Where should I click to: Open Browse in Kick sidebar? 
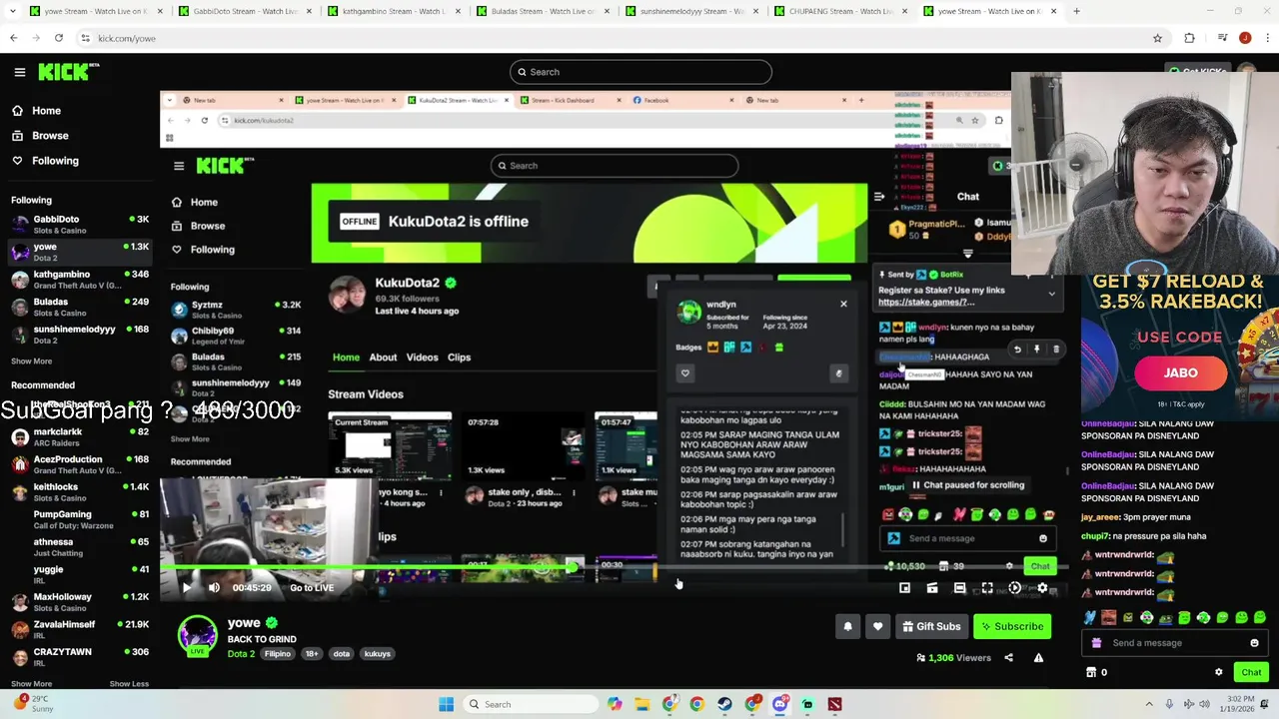[50, 136]
